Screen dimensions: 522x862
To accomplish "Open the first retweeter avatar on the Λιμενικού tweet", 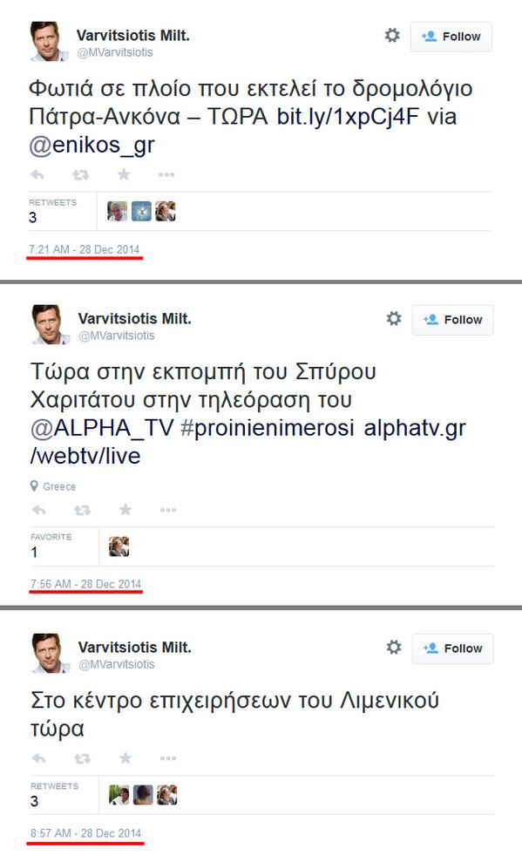I will 119,795.
